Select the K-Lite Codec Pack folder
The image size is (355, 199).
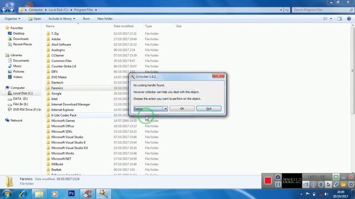[64, 115]
